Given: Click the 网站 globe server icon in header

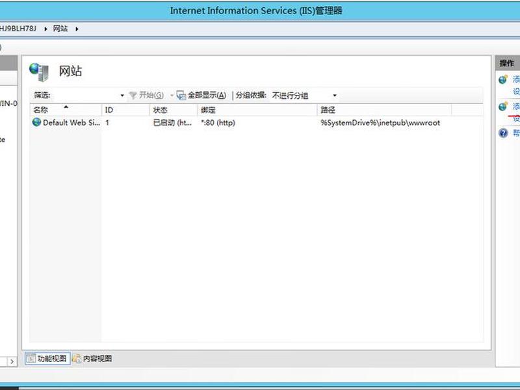Looking at the screenshot, I should 39,71.
